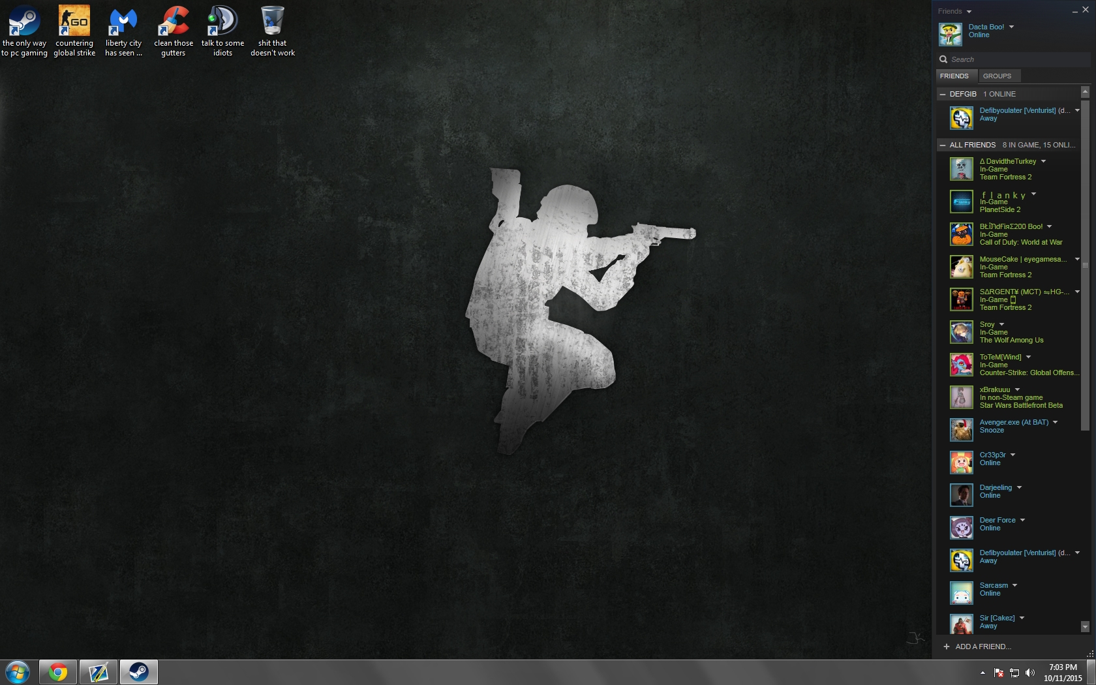Select friend Deer Force
This screenshot has height=685, width=1096.
1010,528
